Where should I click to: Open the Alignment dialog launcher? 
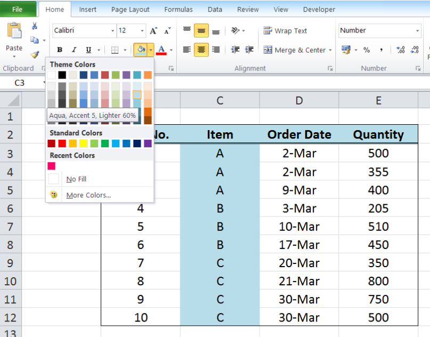click(330, 68)
